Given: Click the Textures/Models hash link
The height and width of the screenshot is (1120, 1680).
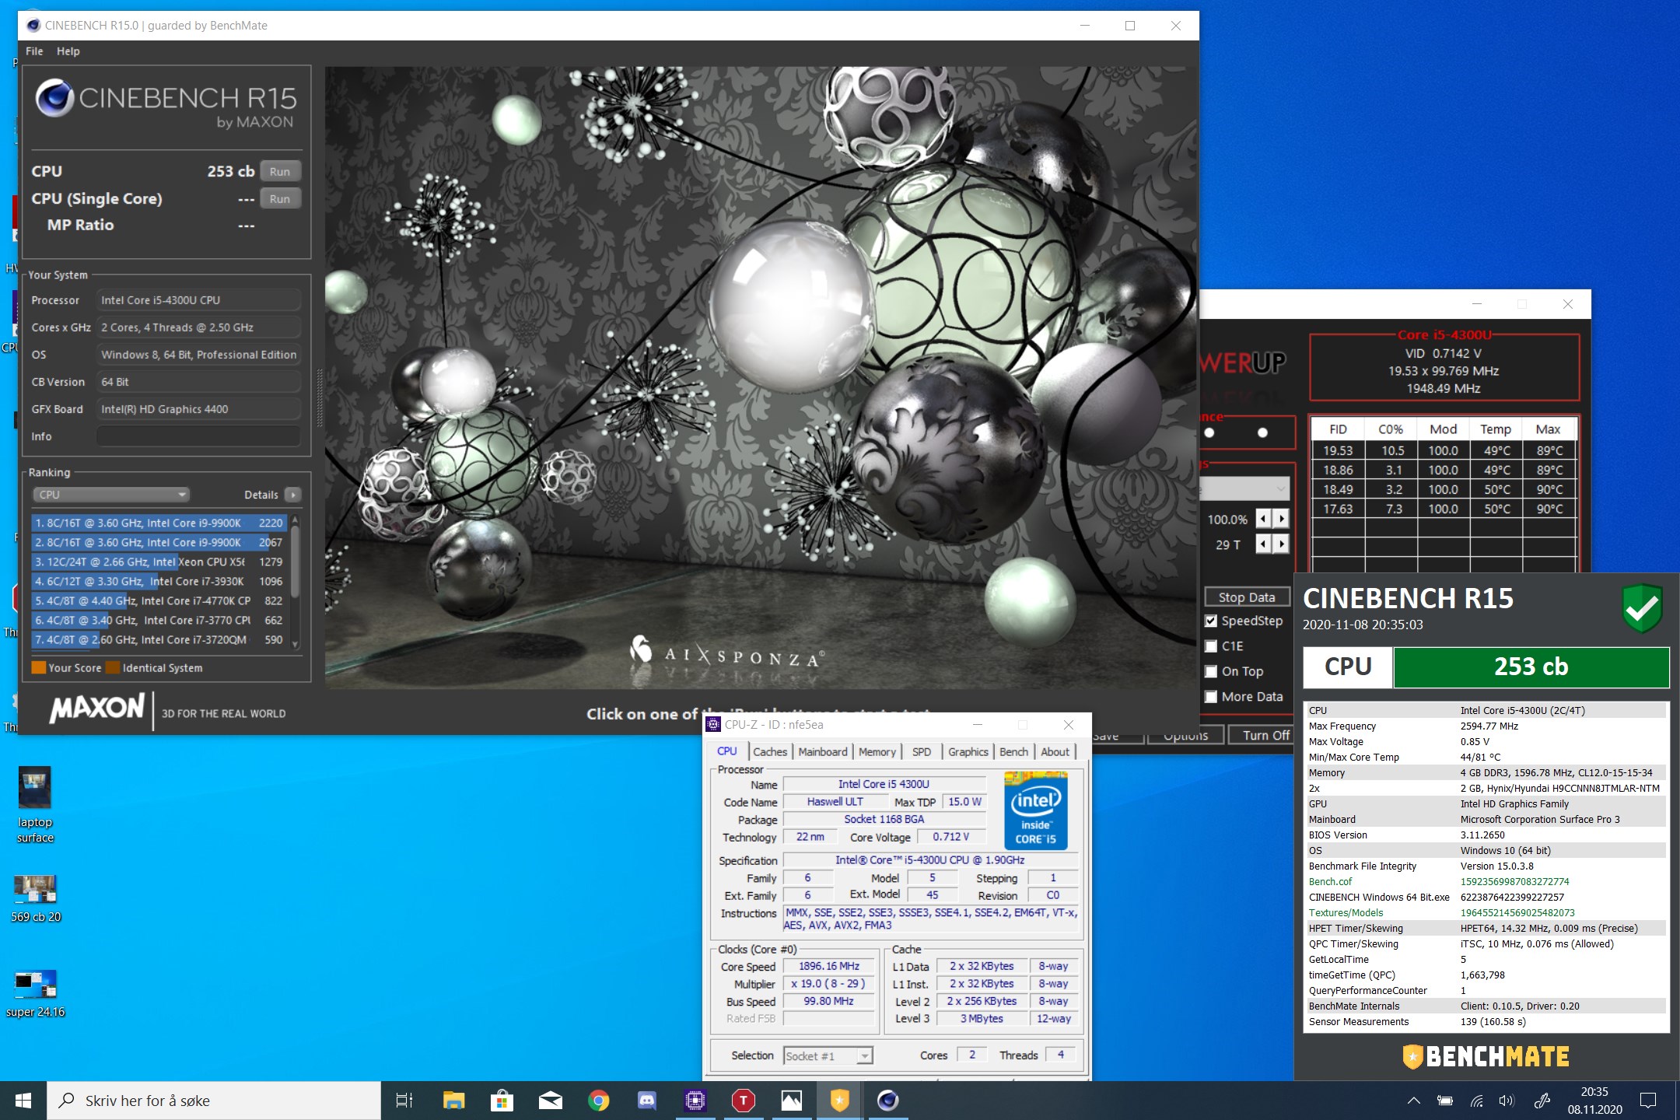Looking at the screenshot, I should coord(1517,912).
